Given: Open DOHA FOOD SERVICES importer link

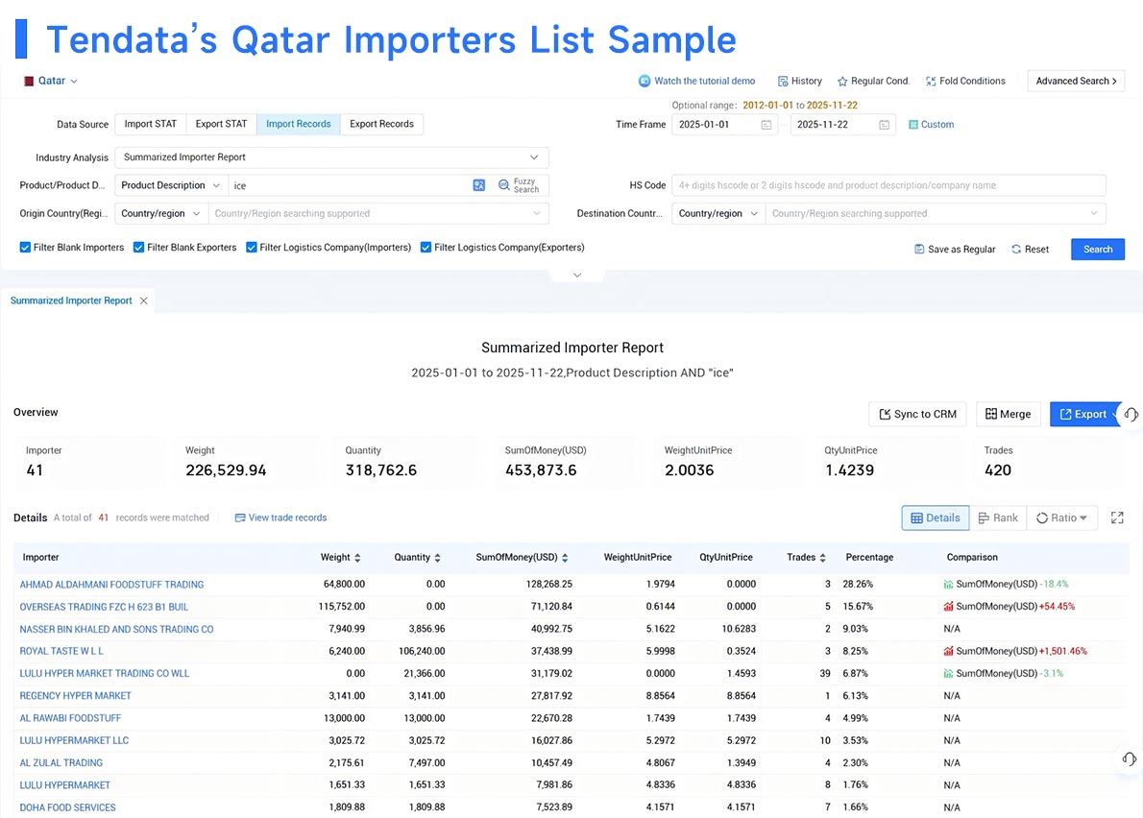Looking at the screenshot, I should pos(68,807).
